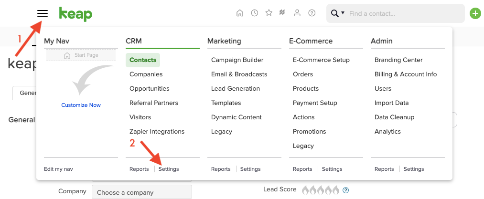Viewport: 484px width, 199px height.
Task: Open Visitors in CRM menu
Action: pyautogui.click(x=140, y=117)
